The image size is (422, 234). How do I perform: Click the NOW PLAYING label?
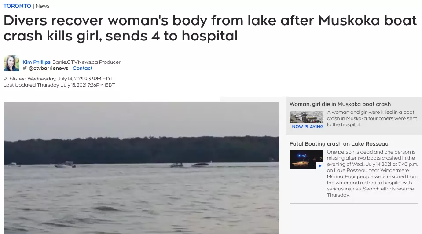tap(308, 126)
